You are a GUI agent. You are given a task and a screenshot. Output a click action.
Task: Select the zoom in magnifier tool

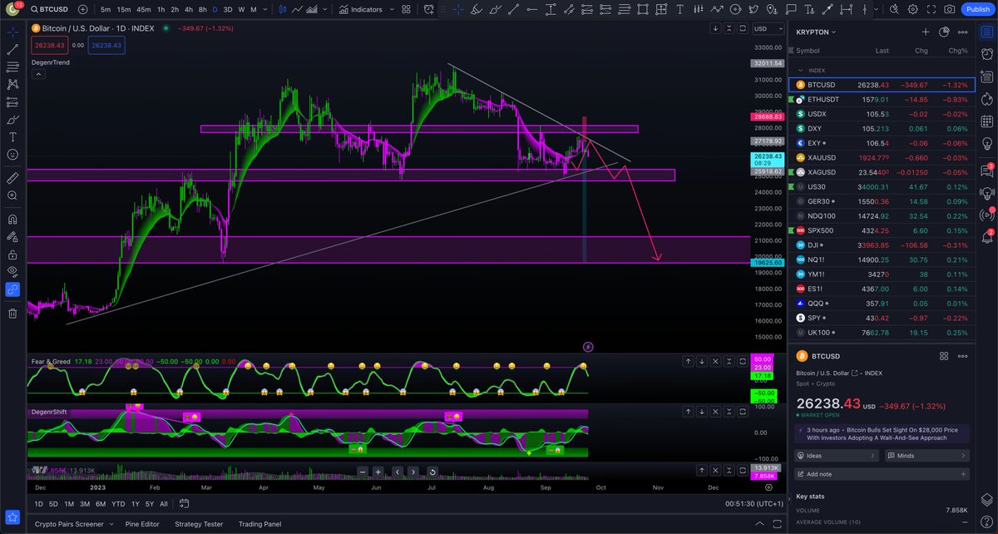pyautogui.click(x=12, y=195)
